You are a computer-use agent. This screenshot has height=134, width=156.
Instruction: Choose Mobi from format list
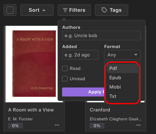coord(122,87)
